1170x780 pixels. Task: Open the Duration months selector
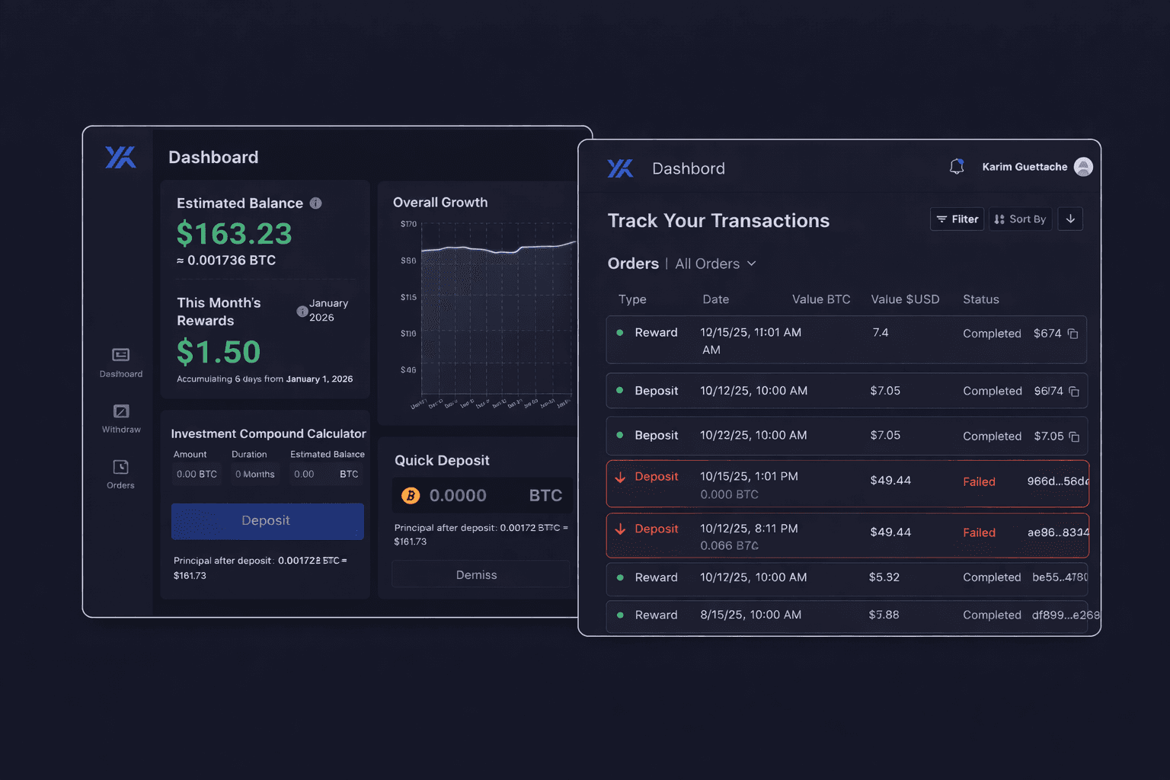click(254, 473)
